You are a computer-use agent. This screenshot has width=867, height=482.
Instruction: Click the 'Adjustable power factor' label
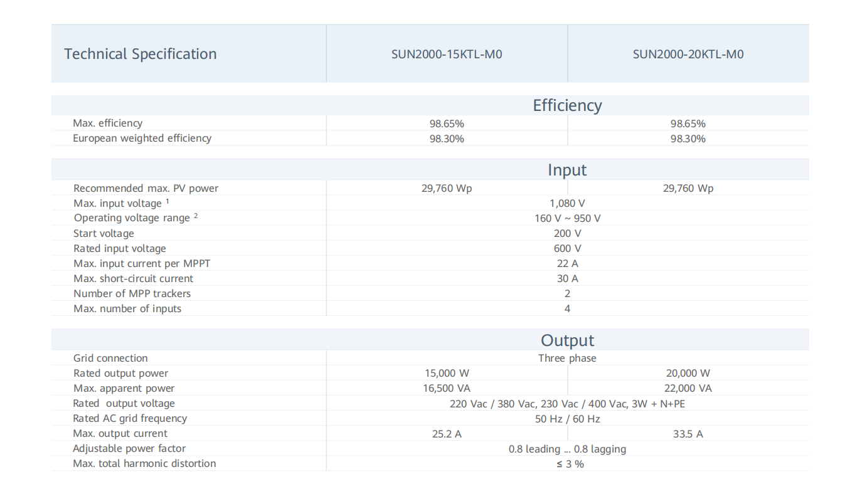(x=129, y=449)
